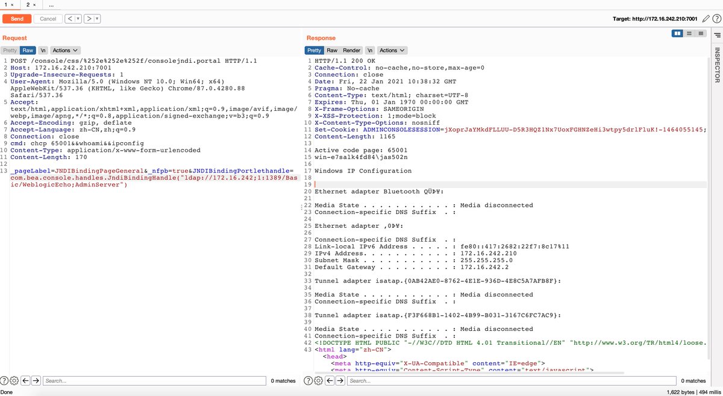Switch to Repeater tab 2
The image size is (723, 396).
tap(27, 4)
